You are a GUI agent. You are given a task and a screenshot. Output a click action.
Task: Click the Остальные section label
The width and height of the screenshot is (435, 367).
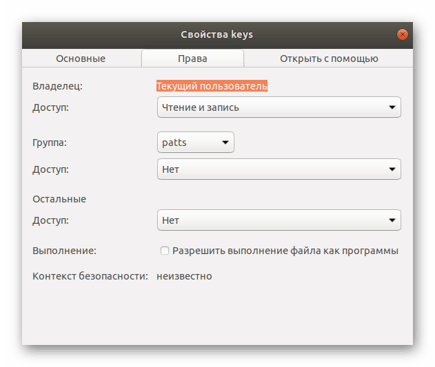(x=59, y=199)
